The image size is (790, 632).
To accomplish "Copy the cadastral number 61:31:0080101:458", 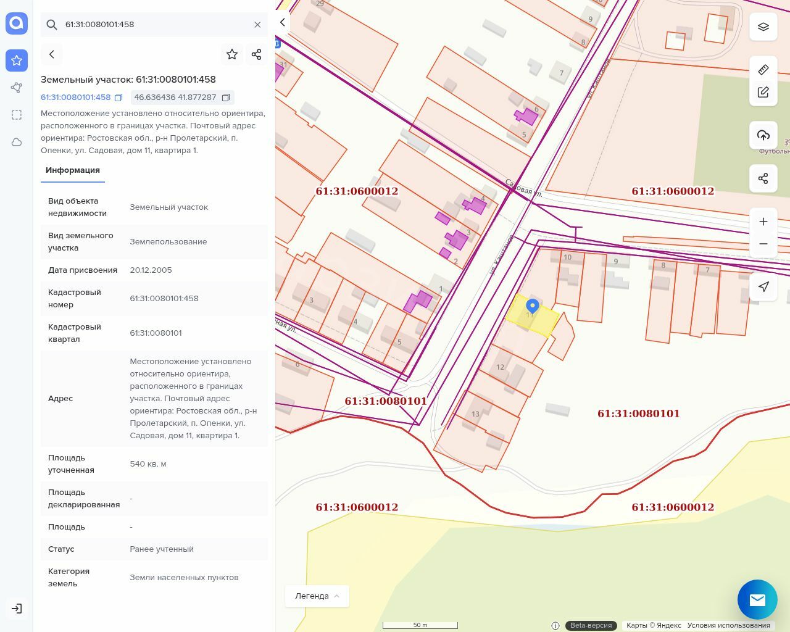I will click(118, 98).
